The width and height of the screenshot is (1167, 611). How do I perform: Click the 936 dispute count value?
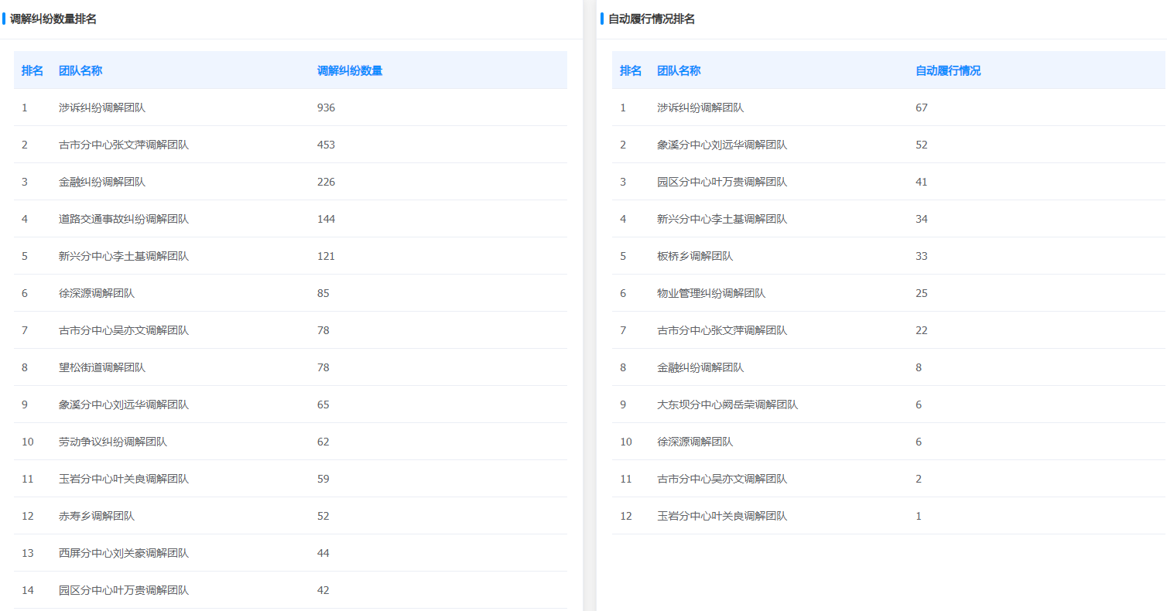pyautogui.click(x=326, y=108)
